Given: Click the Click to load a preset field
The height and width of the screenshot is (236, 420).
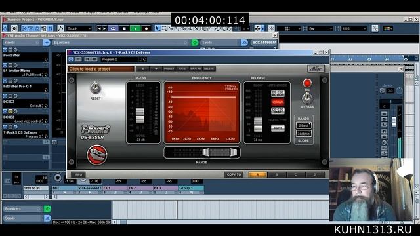Looking at the screenshot, I should [x=100, y=69].
